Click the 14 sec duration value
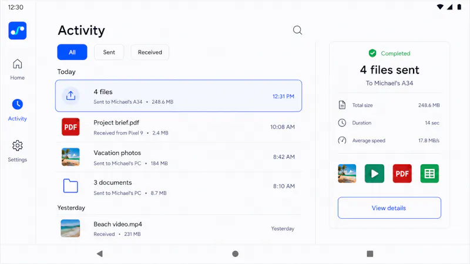 (x=432, y=123)
